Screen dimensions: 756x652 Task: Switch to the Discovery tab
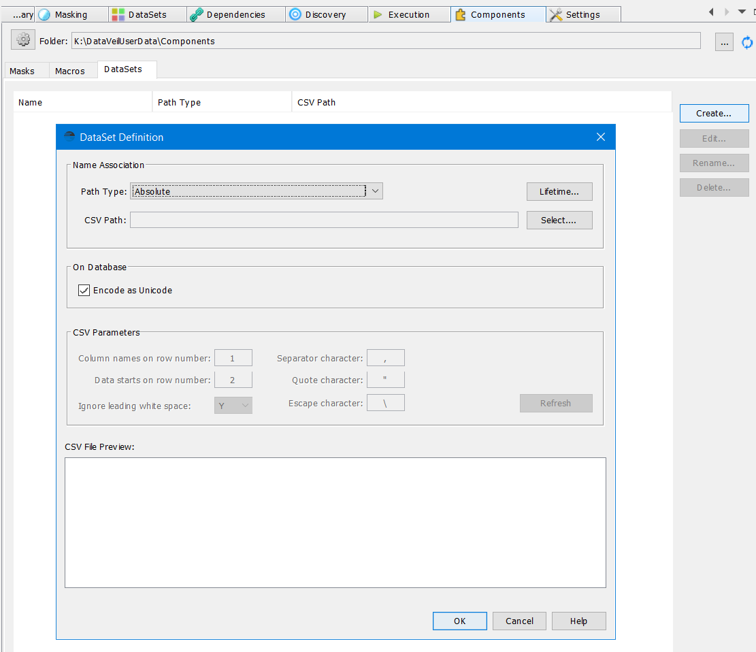pyautogui.click(x=326, y=14)
